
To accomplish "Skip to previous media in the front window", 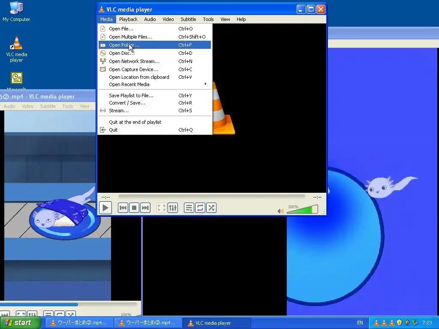I will 123,208.
